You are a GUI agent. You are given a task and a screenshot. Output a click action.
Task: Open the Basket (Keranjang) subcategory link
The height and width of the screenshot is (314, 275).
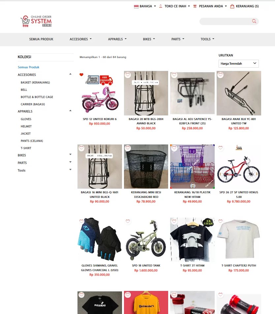click(x=35, y=82)
